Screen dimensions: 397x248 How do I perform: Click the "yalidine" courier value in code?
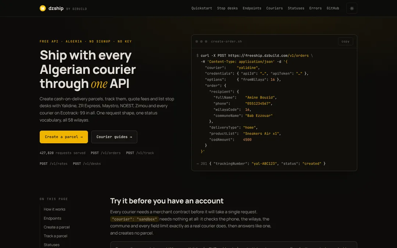pos(247,68)
